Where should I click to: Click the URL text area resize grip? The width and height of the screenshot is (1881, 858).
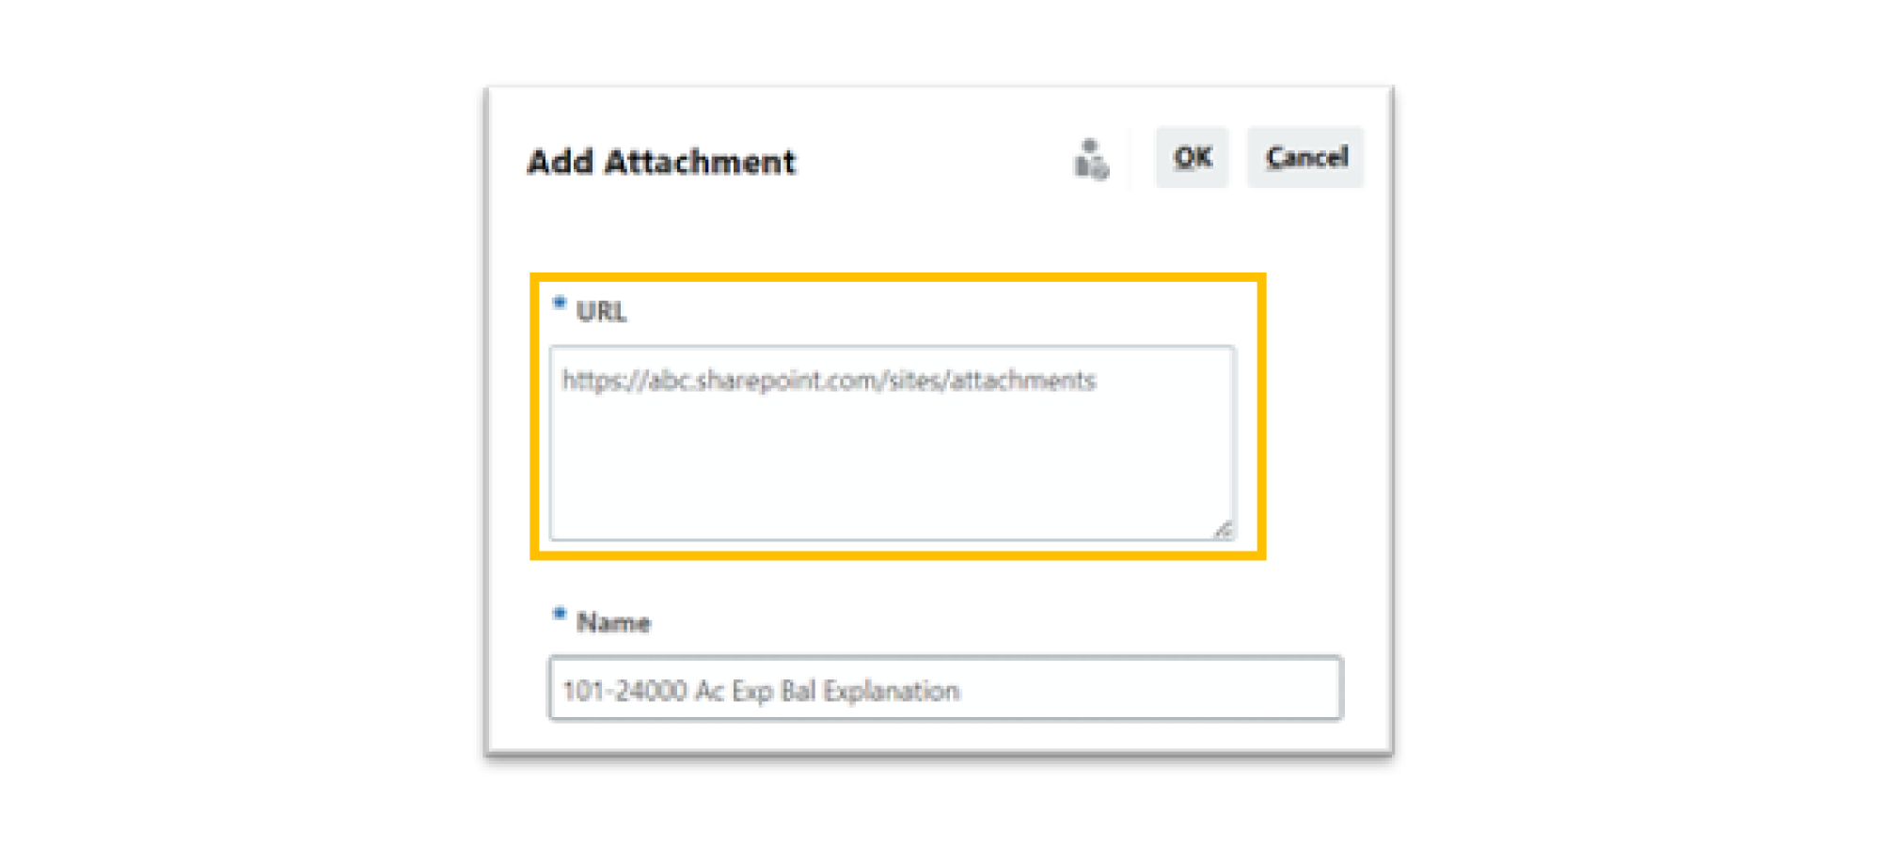[x=1223, y=529]
